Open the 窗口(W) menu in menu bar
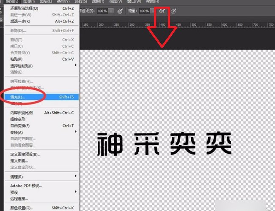Viewport: 275px width, 211px height. tap(134, 2)
